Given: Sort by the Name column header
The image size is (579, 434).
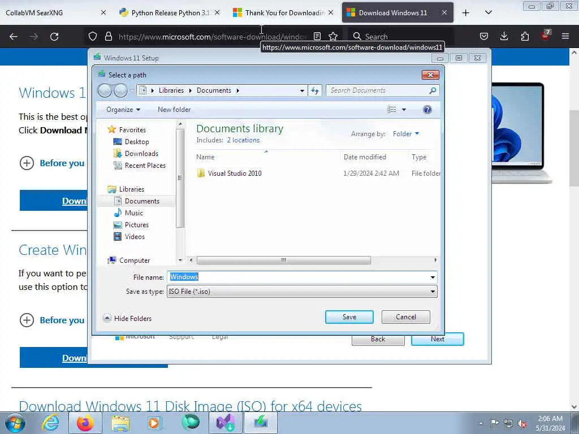Looking at the screenshot, I should pyautogui.click(x=205, y=157).
